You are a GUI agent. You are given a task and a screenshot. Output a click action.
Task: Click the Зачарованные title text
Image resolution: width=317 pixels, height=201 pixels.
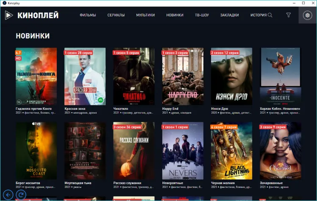coord(271,183)
